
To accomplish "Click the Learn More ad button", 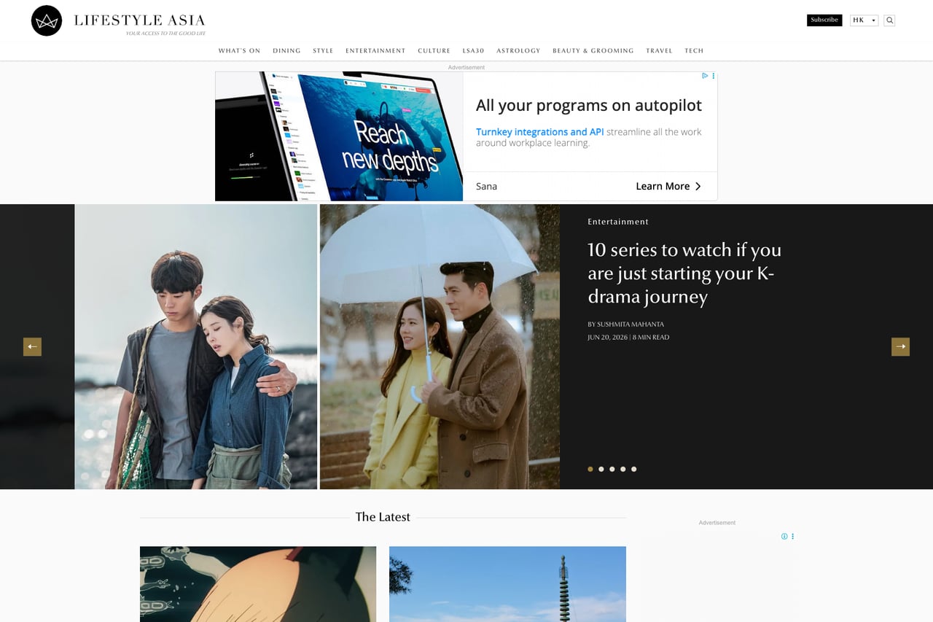I will [668, 186].
